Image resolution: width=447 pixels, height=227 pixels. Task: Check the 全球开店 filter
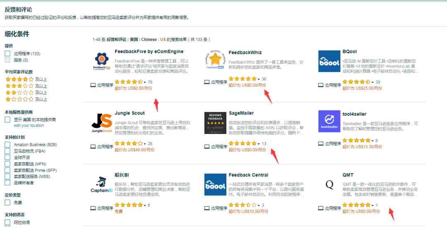8,157
